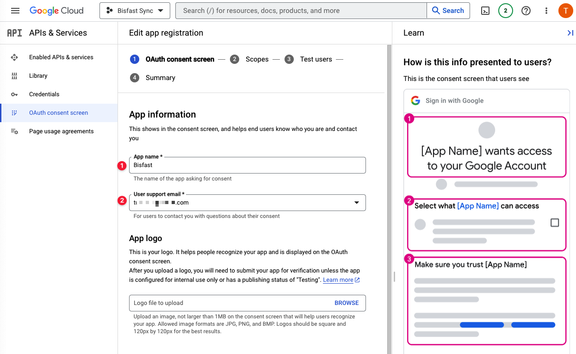Tick the checkbox in consent preview
This screenshot has height=354, width=576.
tap(555, 223)
